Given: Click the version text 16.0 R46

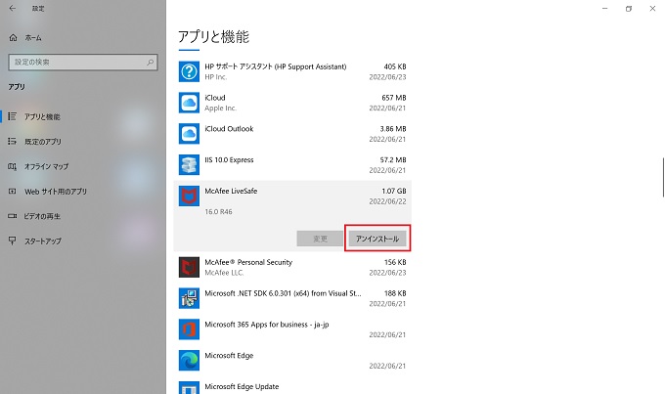Looking at the screenshot, I should 218,211.
